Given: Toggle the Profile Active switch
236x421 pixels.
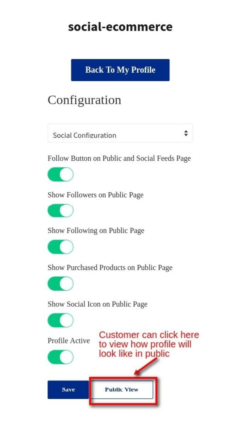Looking at the screenshot, I should point(61,357).
